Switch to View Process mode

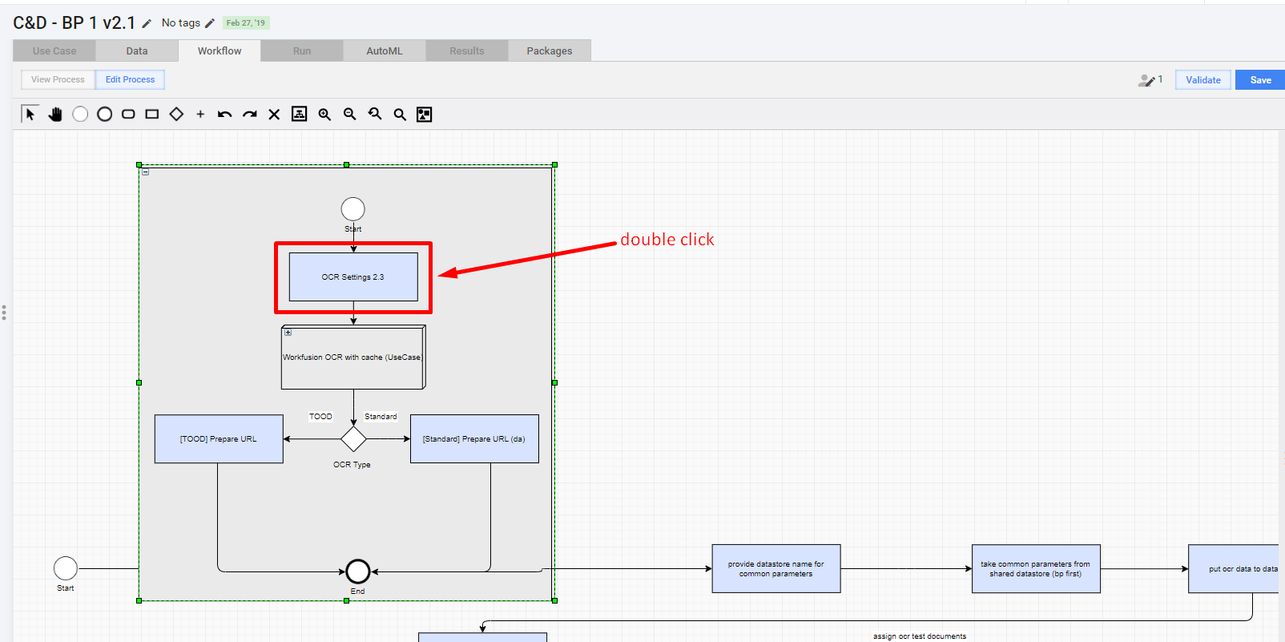click(x=58, y=79)
